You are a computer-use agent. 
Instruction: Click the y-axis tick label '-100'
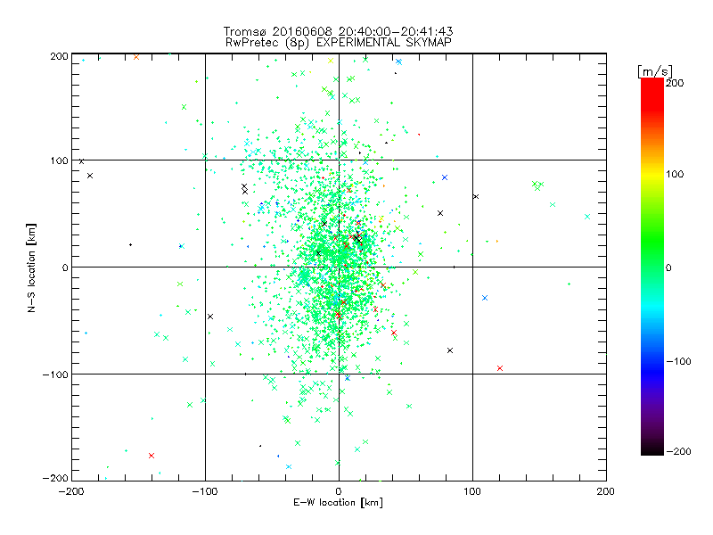[55, 374]
